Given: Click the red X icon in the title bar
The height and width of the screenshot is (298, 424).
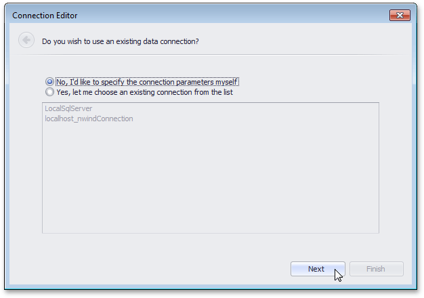Looking at the screenshot, I should (400, 16).
